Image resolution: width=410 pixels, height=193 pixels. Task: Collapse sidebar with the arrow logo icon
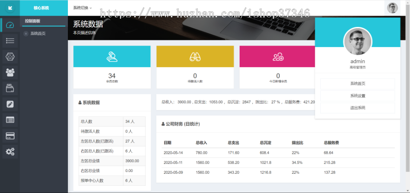pyautogui.click(x=10, y=8)
